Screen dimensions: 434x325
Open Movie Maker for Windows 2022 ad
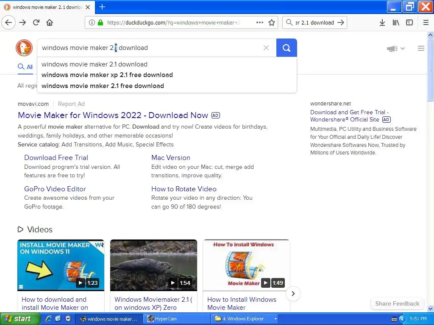coord(113,115)
